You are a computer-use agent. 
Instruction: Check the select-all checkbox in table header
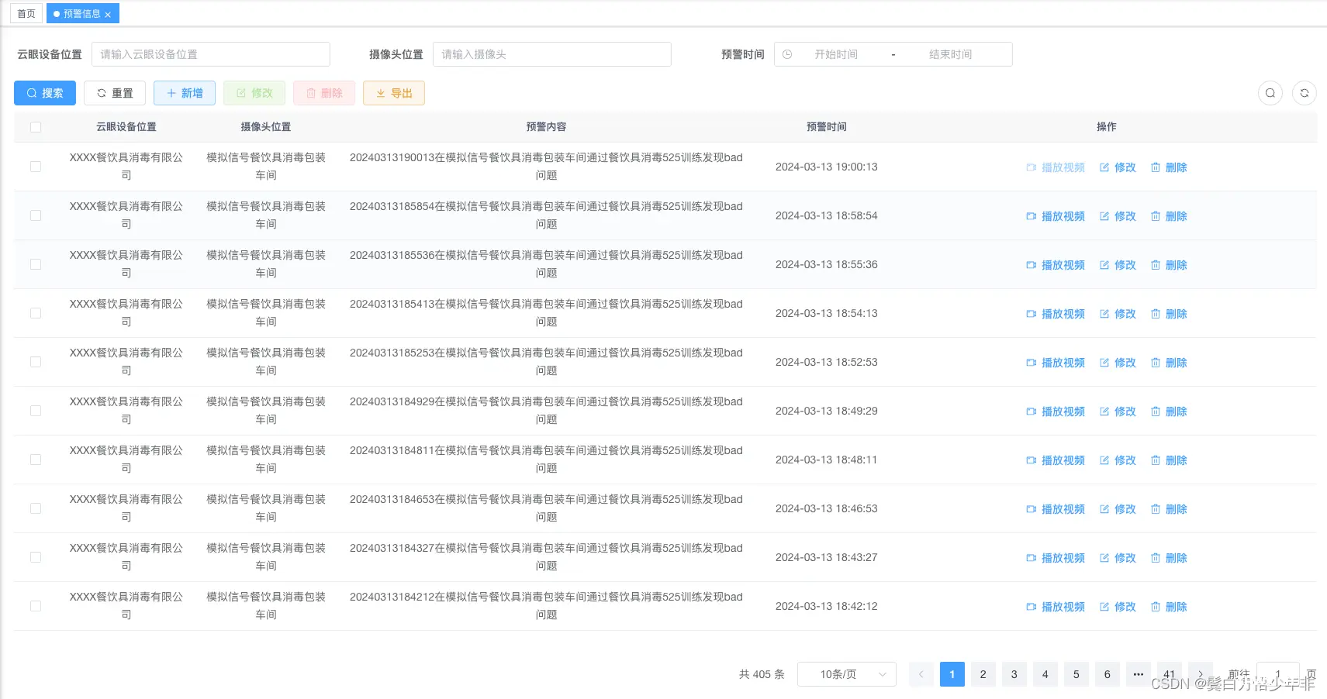click(36, 127)
